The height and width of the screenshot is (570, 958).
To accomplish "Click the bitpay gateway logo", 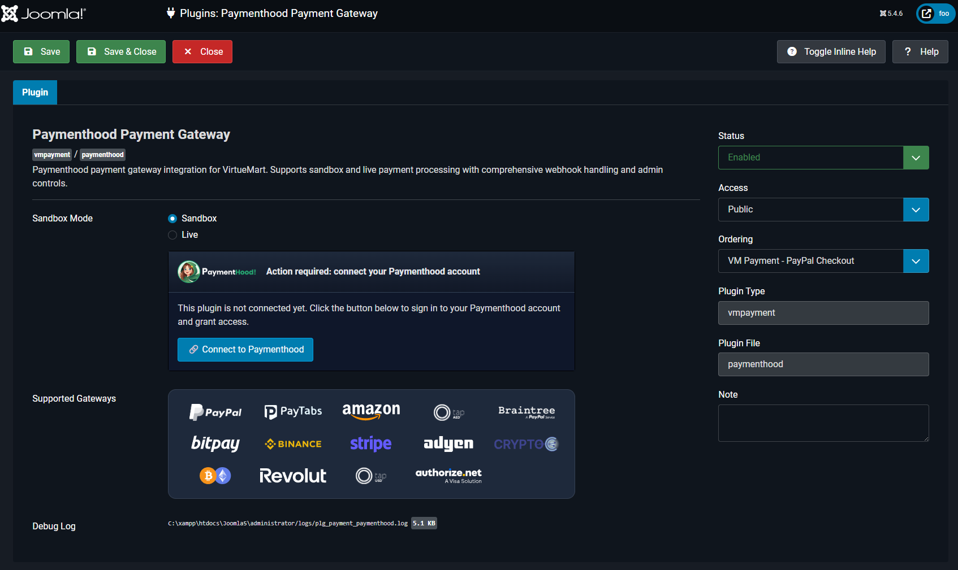I will pyautogui.click(x=215, y=443).
